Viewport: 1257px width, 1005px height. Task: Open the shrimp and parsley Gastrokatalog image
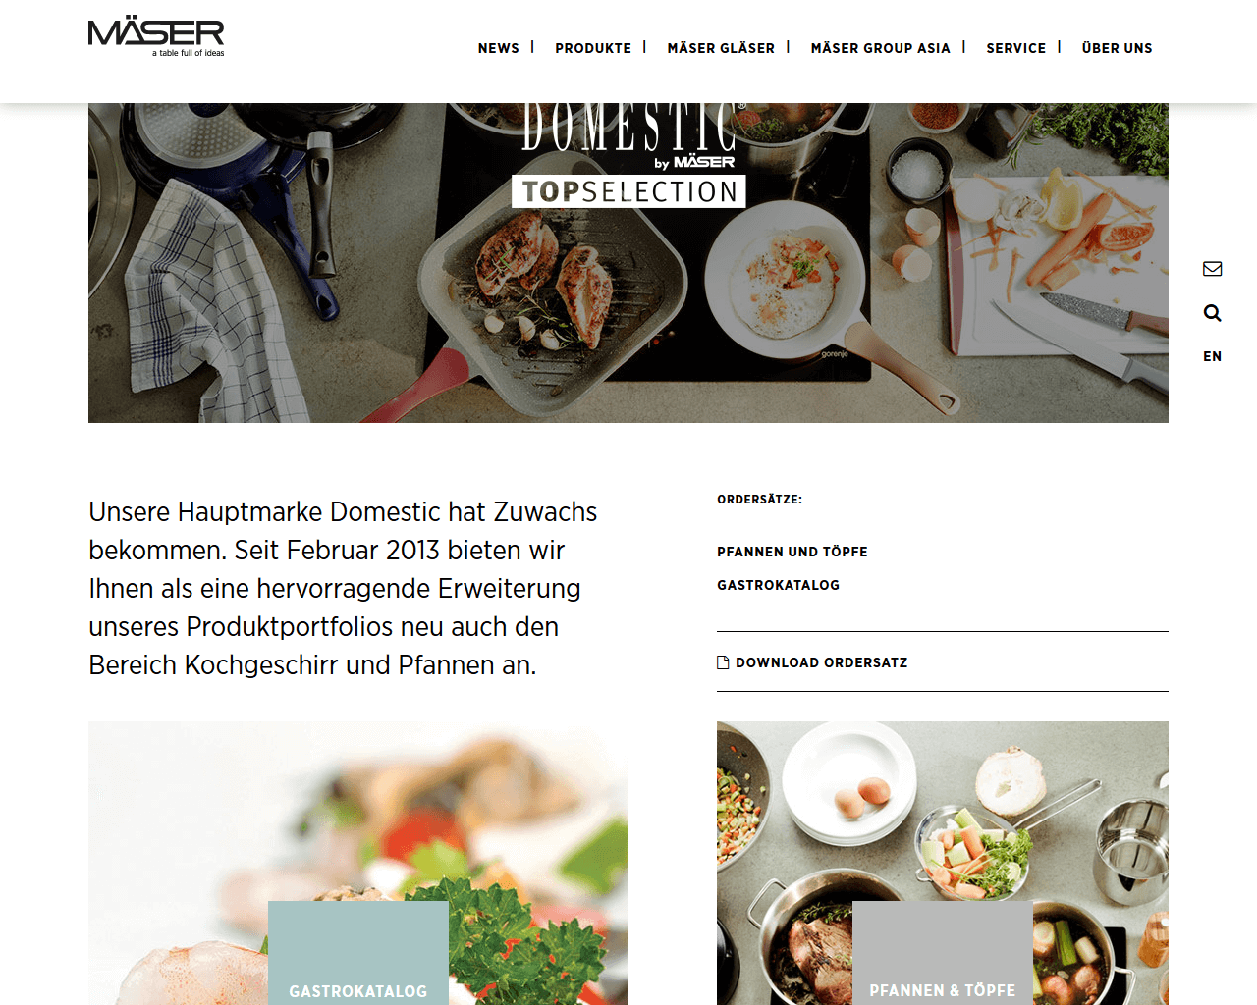358,863
